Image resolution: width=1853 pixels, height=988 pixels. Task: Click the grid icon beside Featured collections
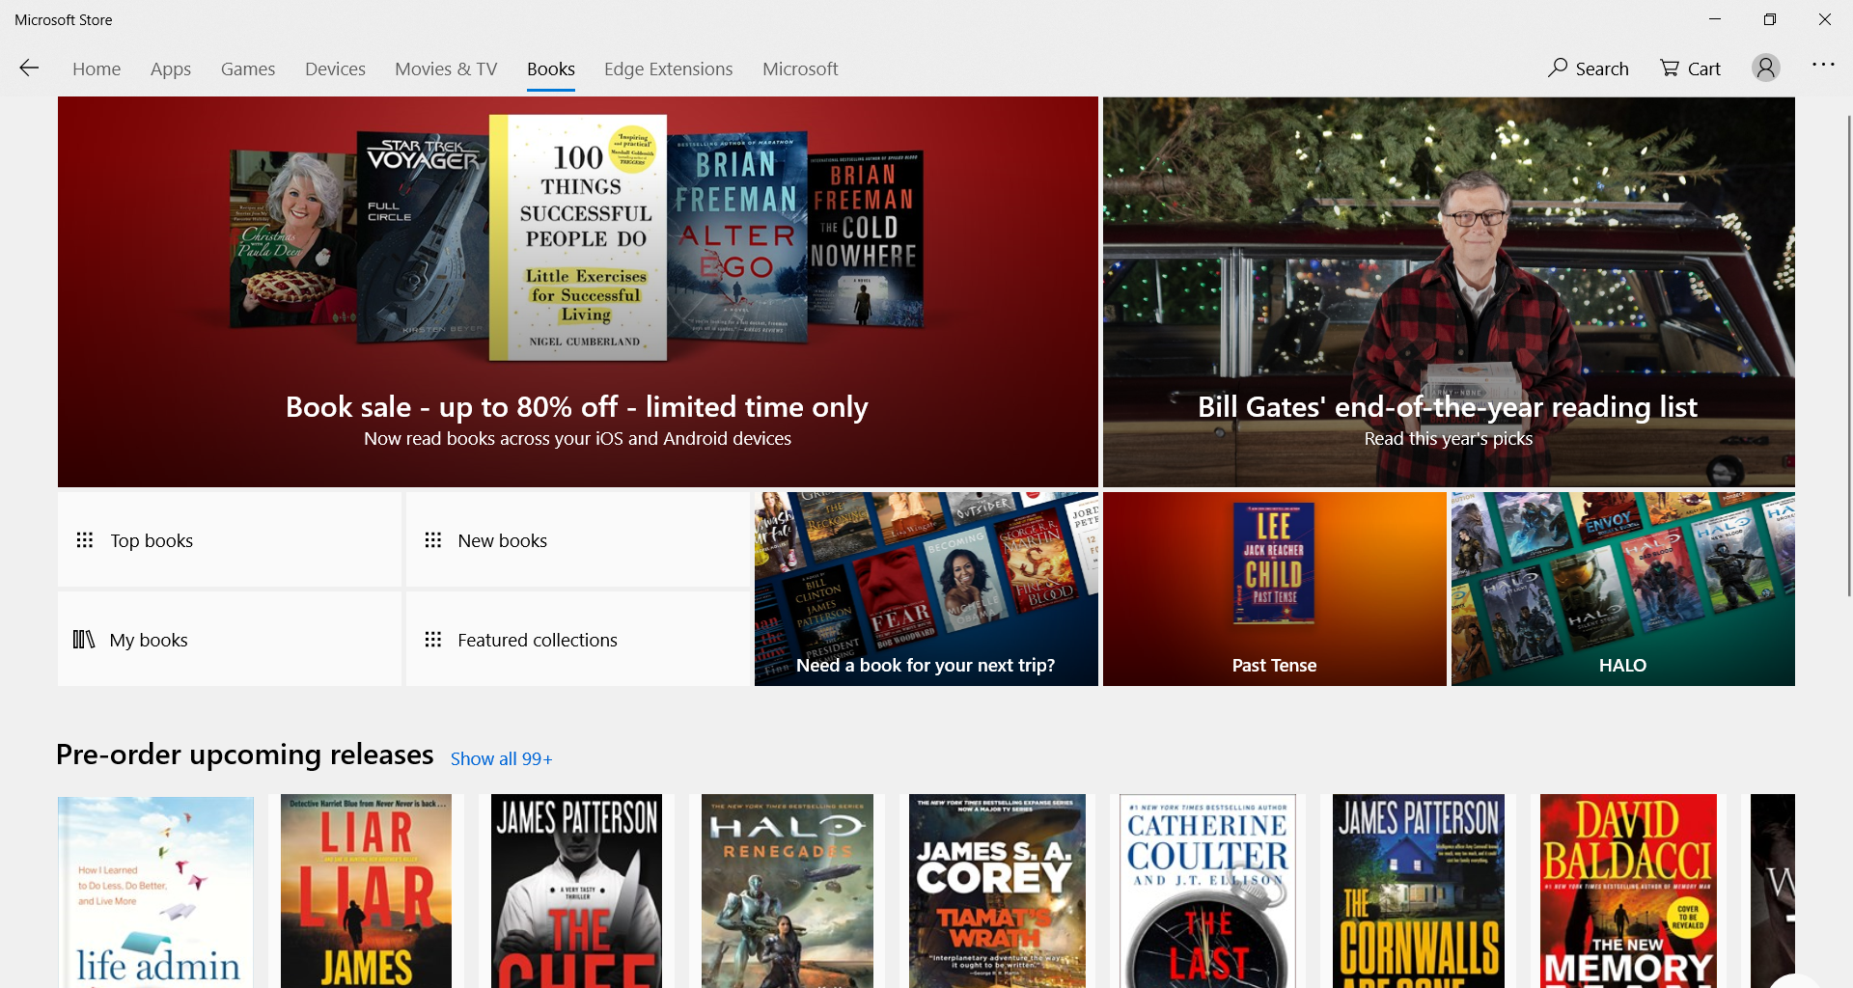point(433,640)
